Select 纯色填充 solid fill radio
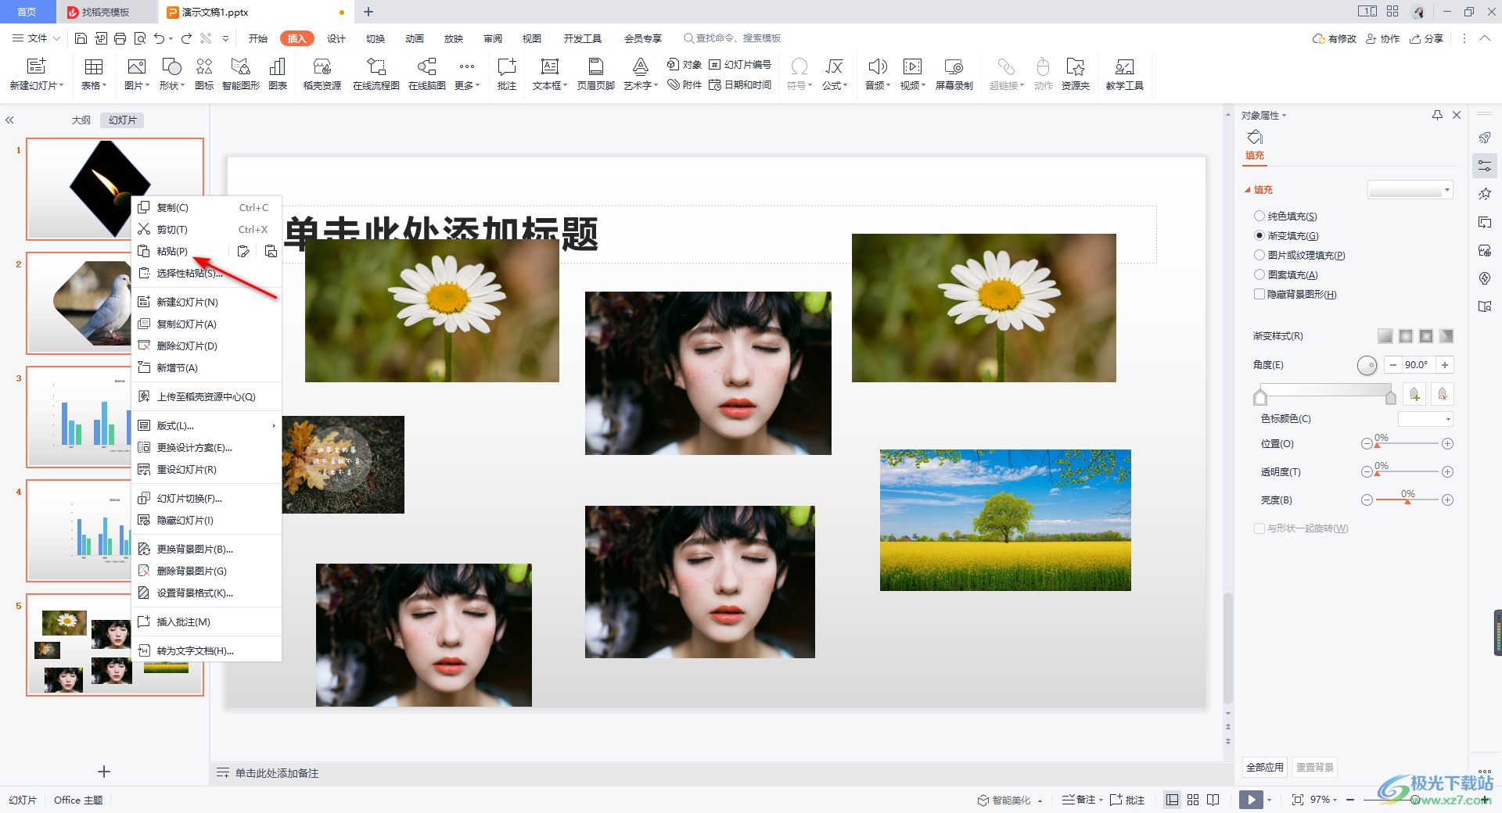 tap(1259, 216)
